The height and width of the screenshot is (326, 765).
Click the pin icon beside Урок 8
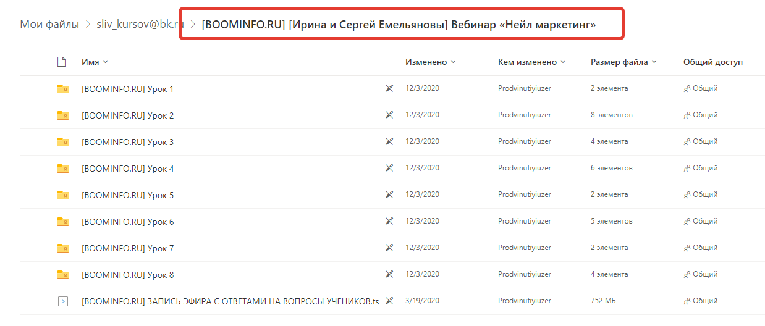389,274
